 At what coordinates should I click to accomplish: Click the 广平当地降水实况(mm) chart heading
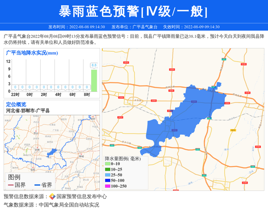32,53
